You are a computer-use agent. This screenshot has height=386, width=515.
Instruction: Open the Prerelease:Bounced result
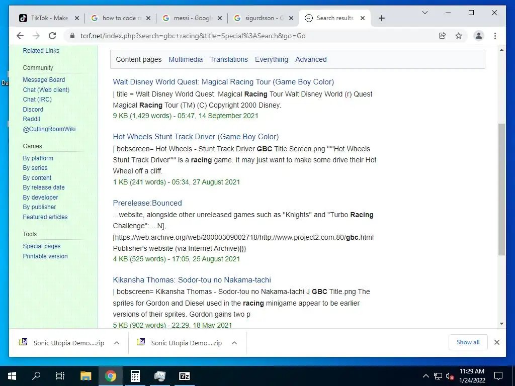pyautogui.click(x=147, y=203)
